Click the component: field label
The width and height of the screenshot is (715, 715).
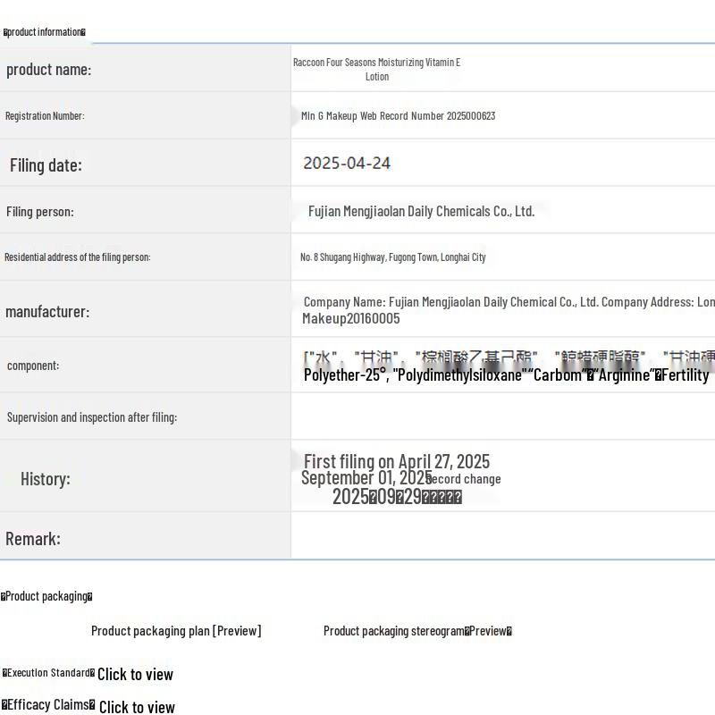coord(33,366)
